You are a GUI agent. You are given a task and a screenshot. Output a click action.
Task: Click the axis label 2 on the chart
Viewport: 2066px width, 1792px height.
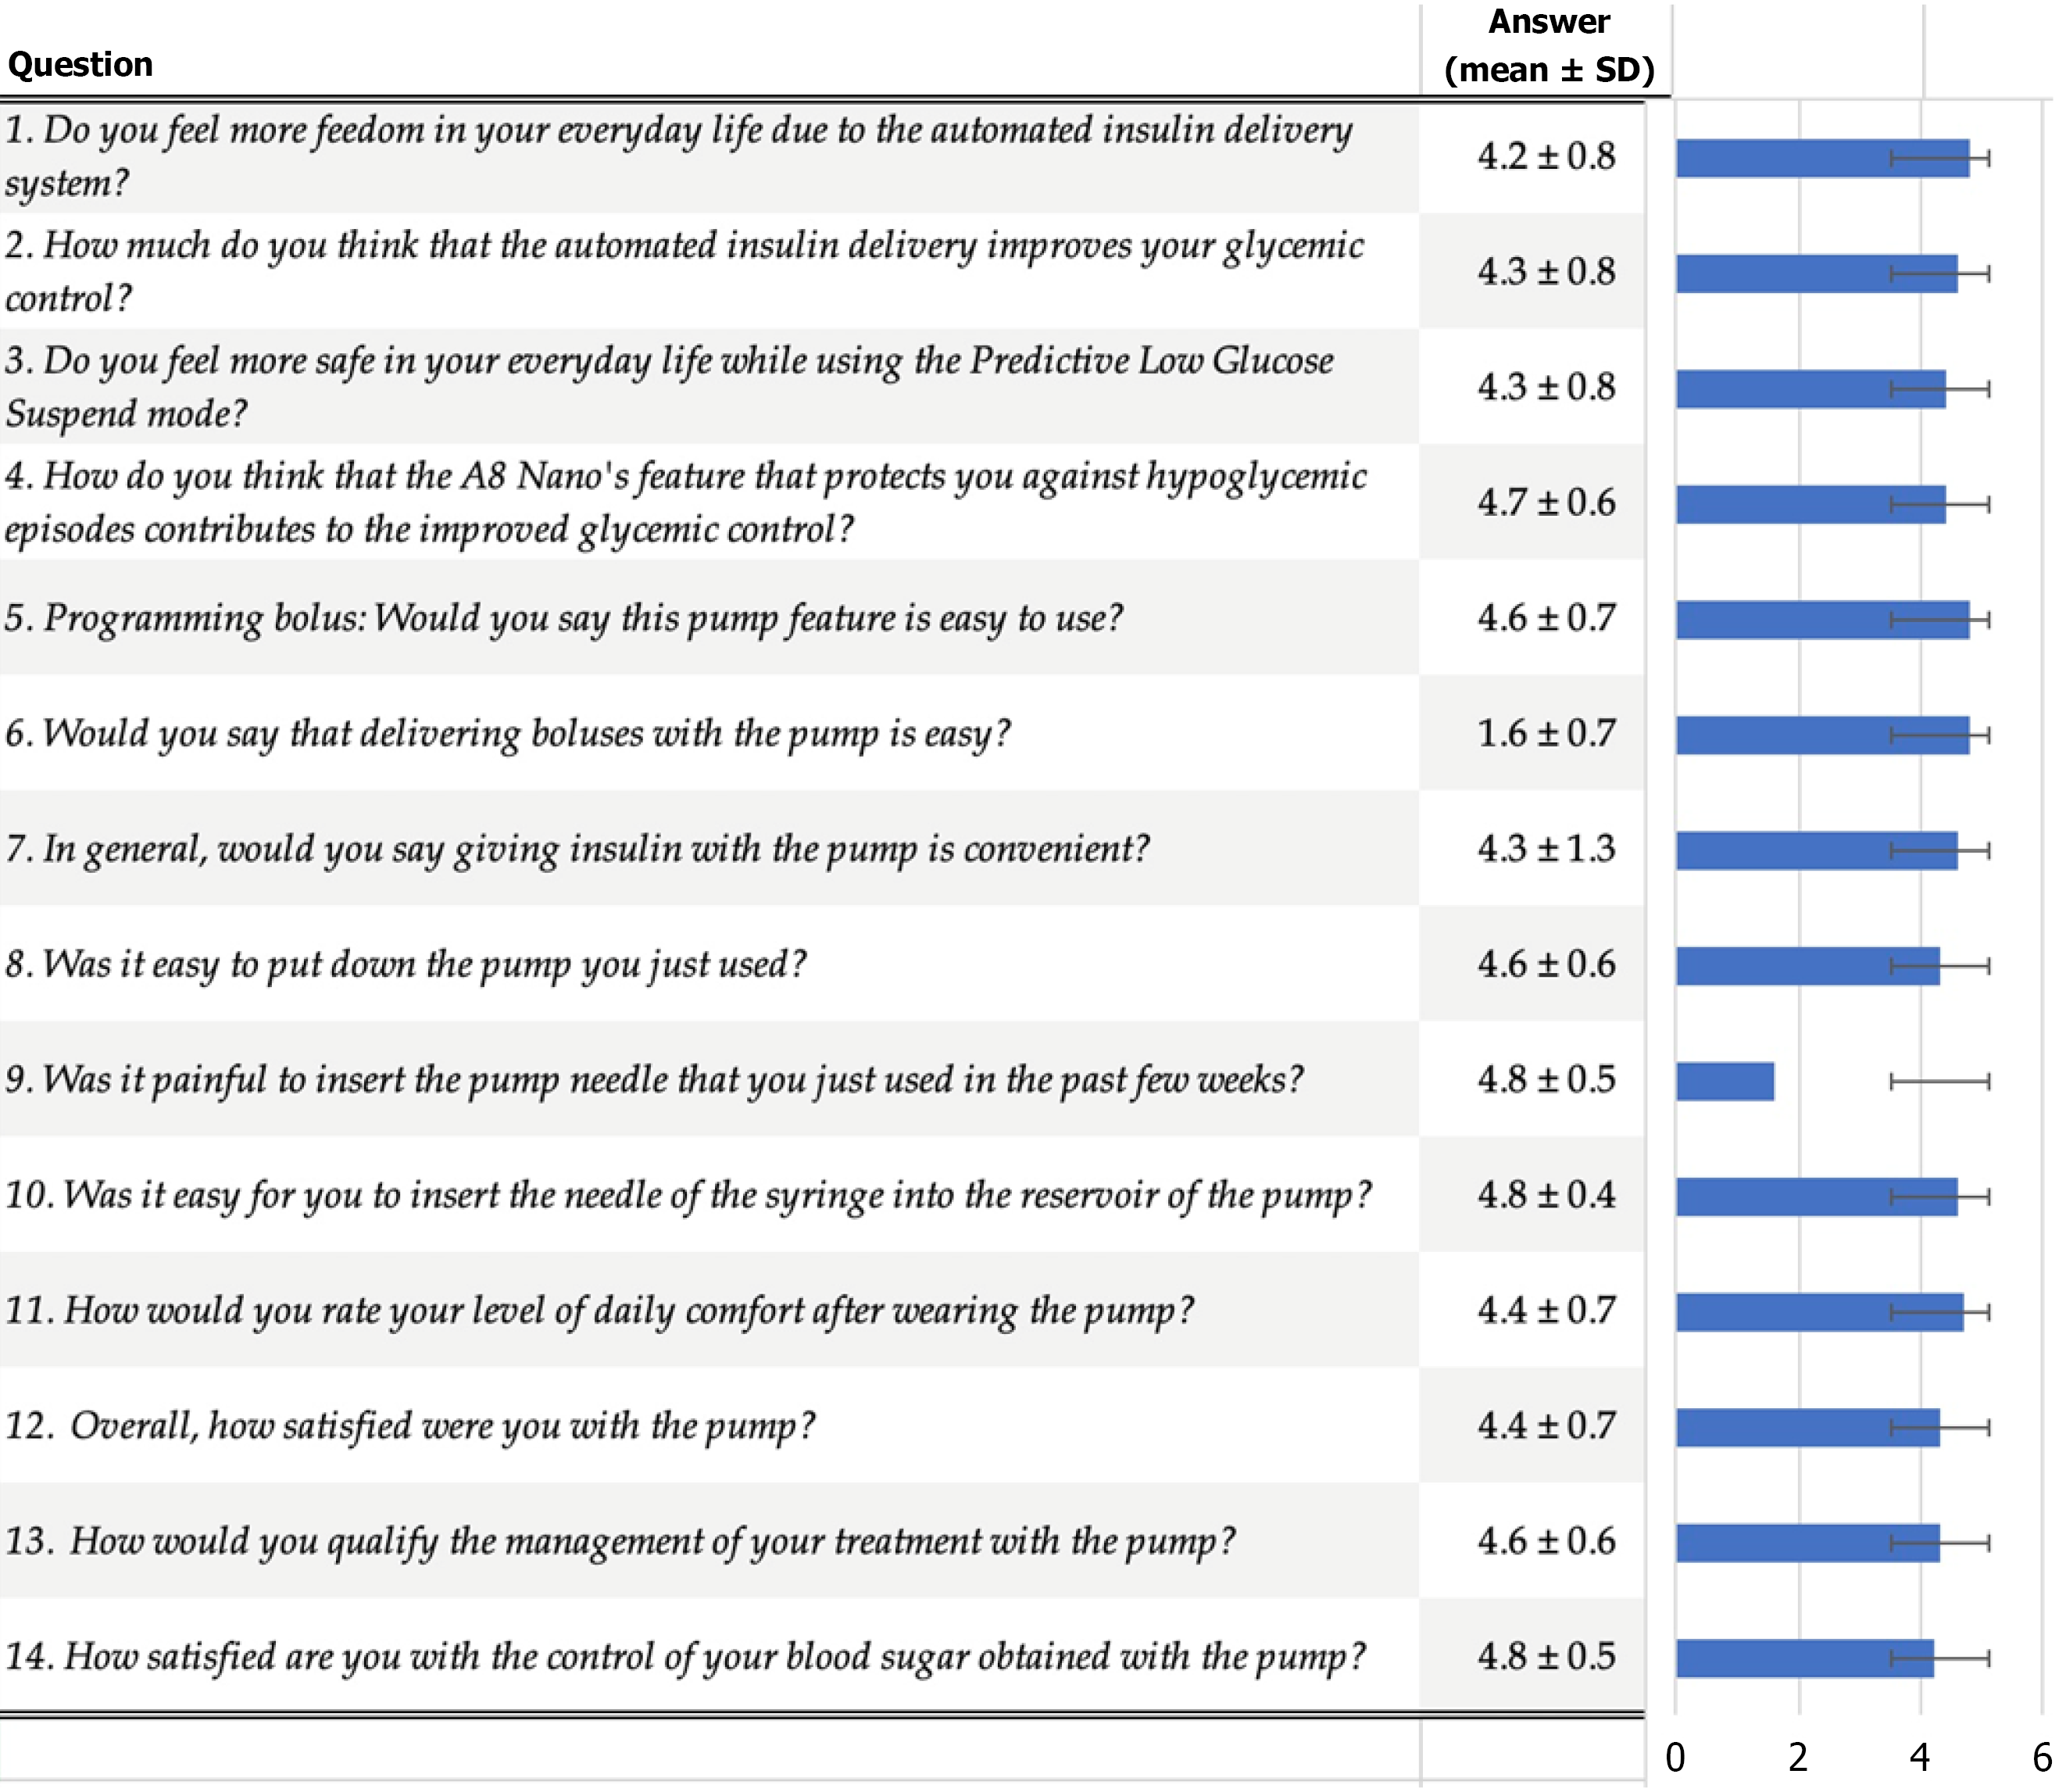[1798, 1756]
